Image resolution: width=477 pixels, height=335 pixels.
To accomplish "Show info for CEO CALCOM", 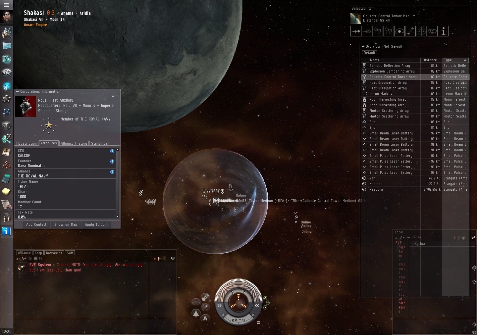I will (112, 151).
